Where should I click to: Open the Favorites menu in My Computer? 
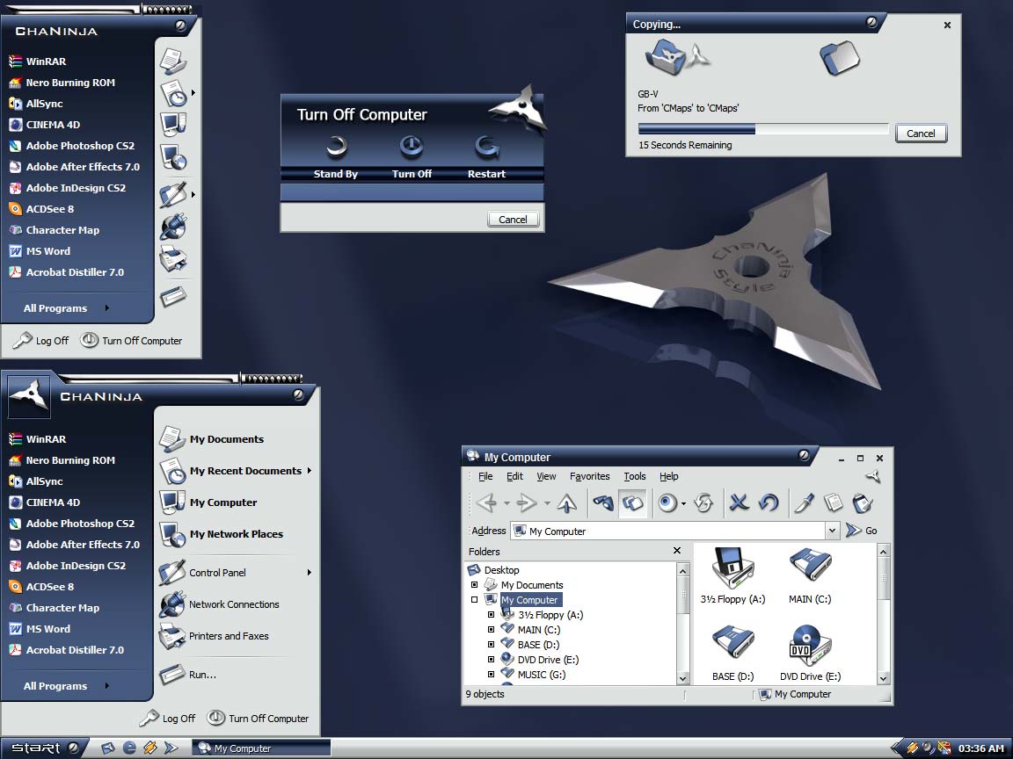coord(589,476)
